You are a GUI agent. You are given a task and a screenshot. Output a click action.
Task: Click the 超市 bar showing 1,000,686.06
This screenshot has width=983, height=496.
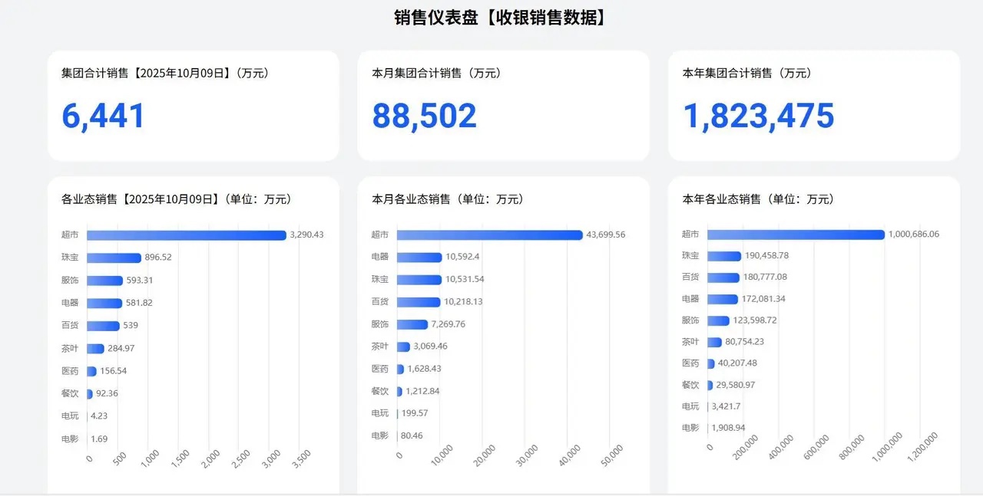[x=796, y=235]
